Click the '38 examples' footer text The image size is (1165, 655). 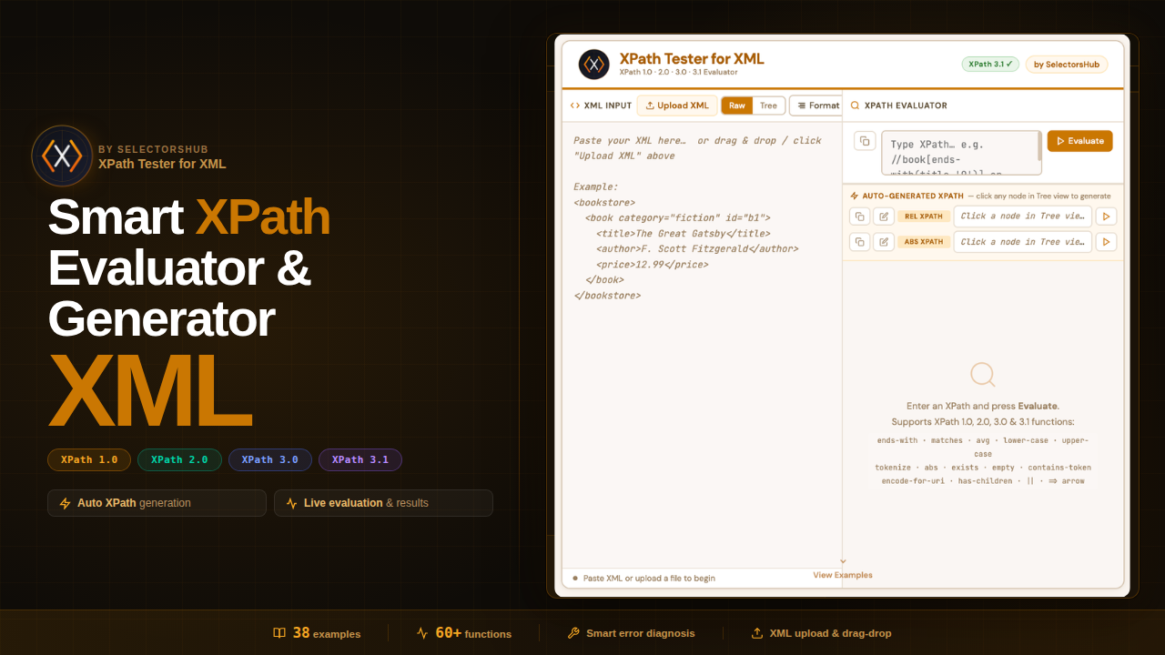(327, 633)
